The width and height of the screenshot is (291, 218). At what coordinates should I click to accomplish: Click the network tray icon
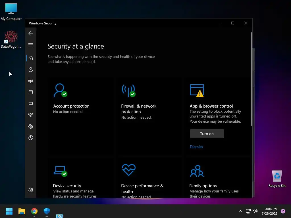click(248, 211)
